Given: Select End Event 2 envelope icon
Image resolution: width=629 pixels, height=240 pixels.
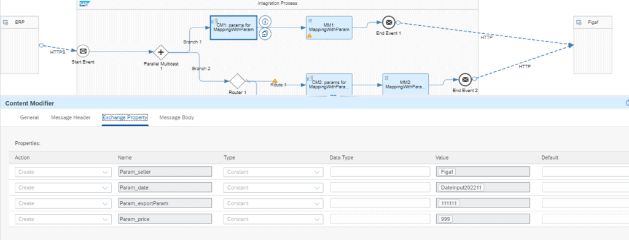Looking at the screenshot, I should pyautogui.click(x=466, y=80).
